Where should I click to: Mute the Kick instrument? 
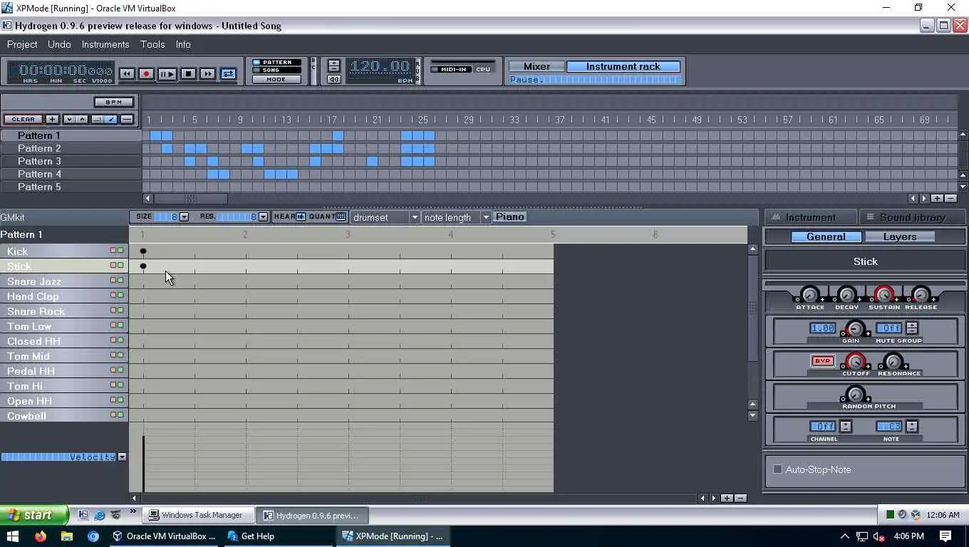pos(113,251)
